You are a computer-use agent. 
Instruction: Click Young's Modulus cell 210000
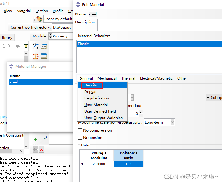[x=99, y=164]
